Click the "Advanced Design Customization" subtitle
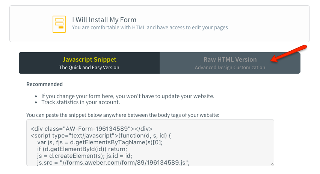Viewport: 320px width, 174px height. click(230, 68)
